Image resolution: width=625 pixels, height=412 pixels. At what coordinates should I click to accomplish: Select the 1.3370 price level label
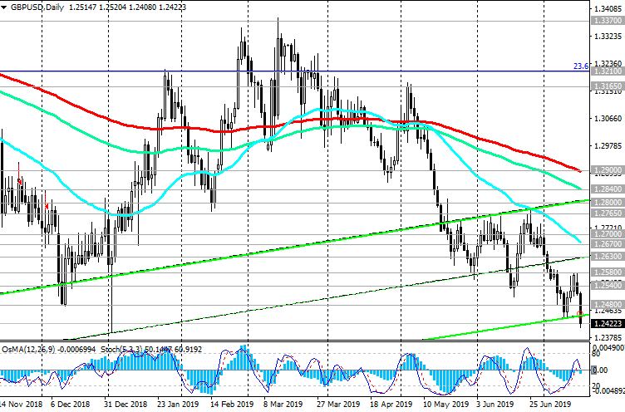pyautogui.click(x=607, y=19)
